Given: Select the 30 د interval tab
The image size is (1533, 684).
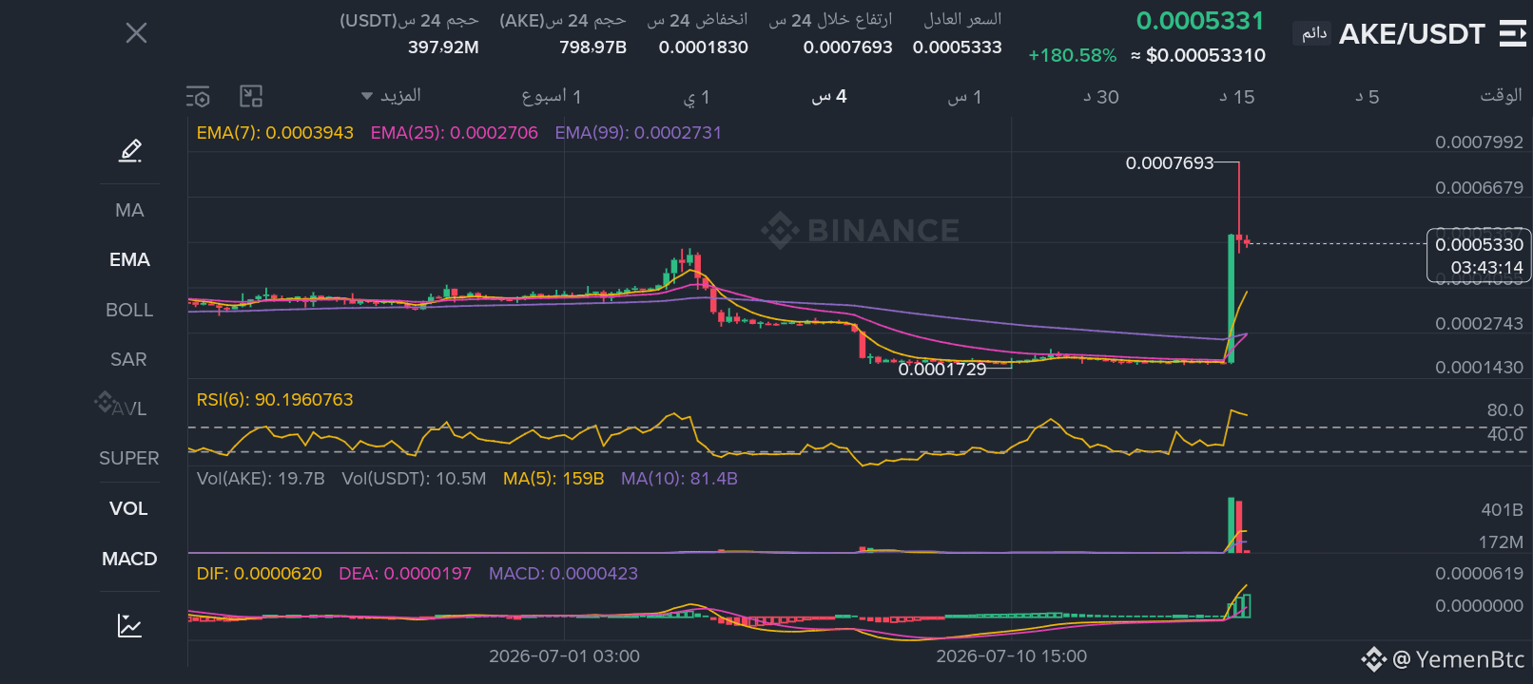Looking at the screenshot, I should [x=1101, y=97].
